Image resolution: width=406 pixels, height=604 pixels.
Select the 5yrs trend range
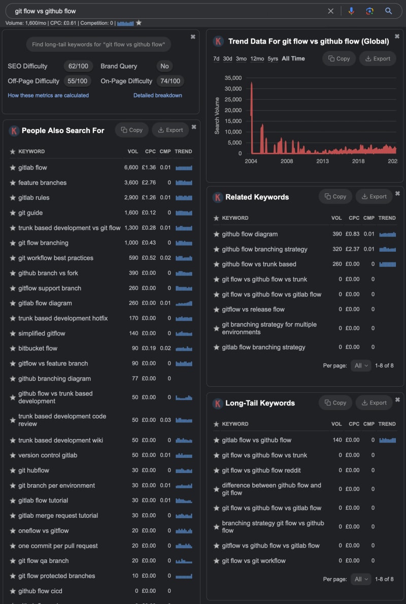(273, 58)
